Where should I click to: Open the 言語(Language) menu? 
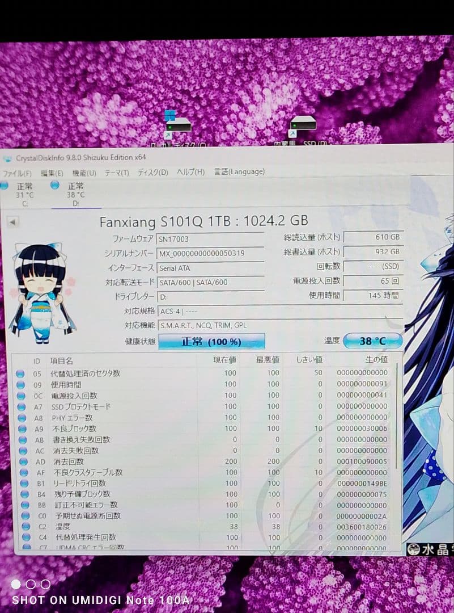point(239,171)
